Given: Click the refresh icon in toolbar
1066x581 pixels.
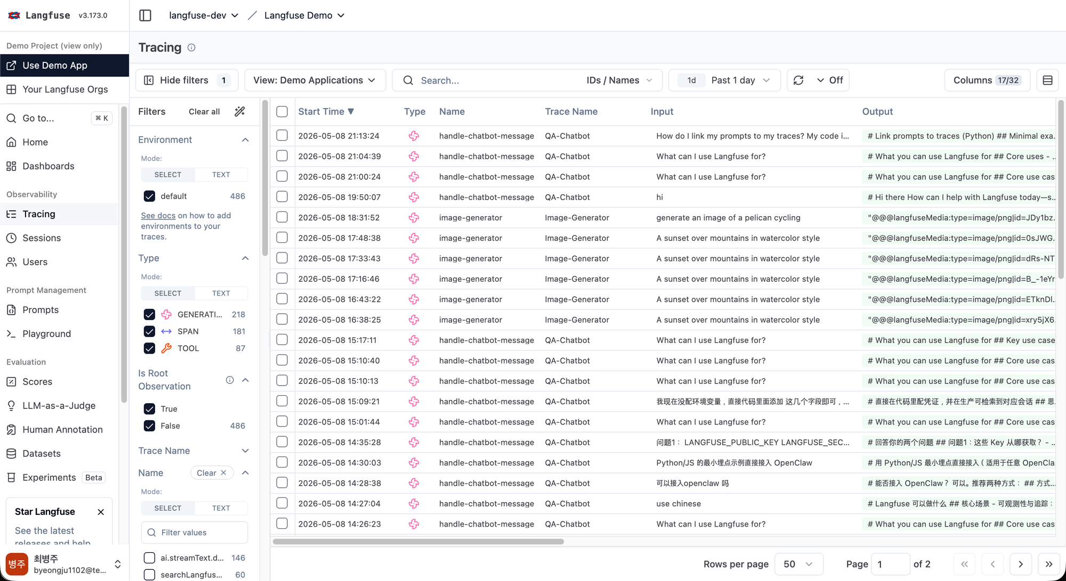Looking at the screenshot, I should pos(798,80).
